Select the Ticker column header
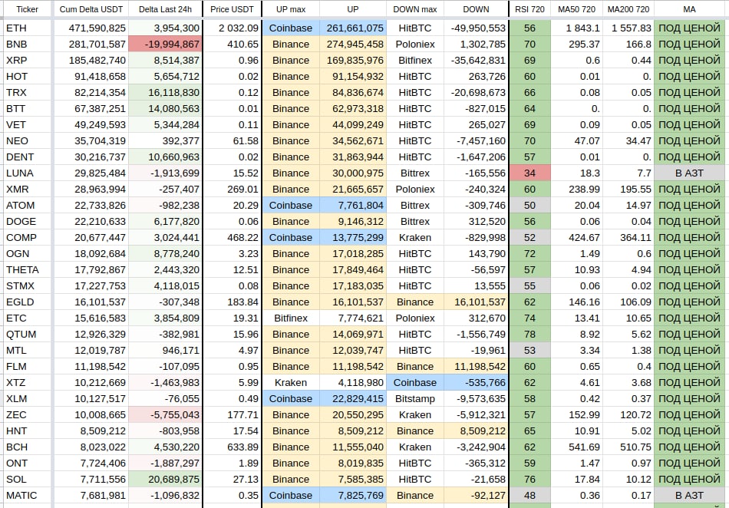729x508 pixels. [27, 9]
